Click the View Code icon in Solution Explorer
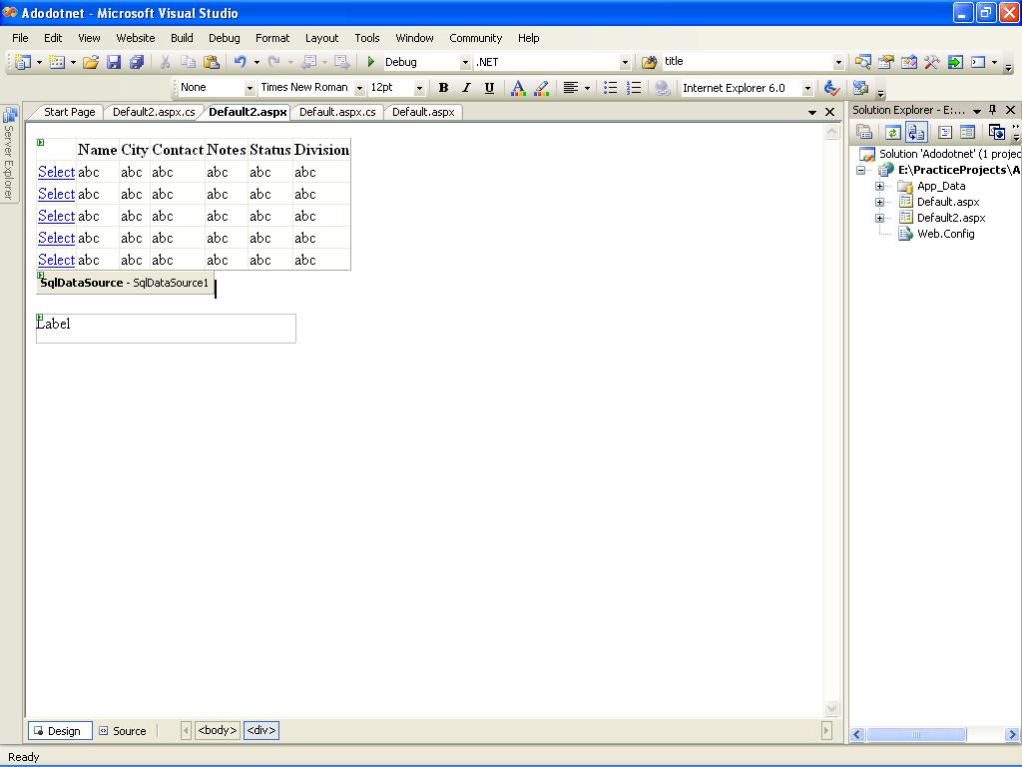 pyautogui.click(x=945, y=133)
